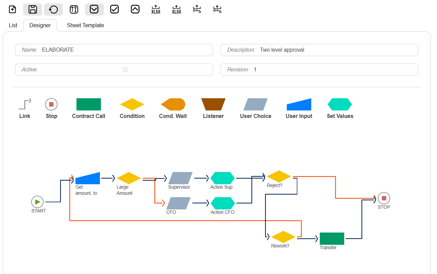Switch to the Designer tab
437x274 pixels.
[x=40, y=25]
